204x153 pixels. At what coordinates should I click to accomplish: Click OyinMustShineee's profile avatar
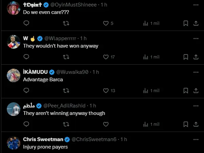point(14,8)
